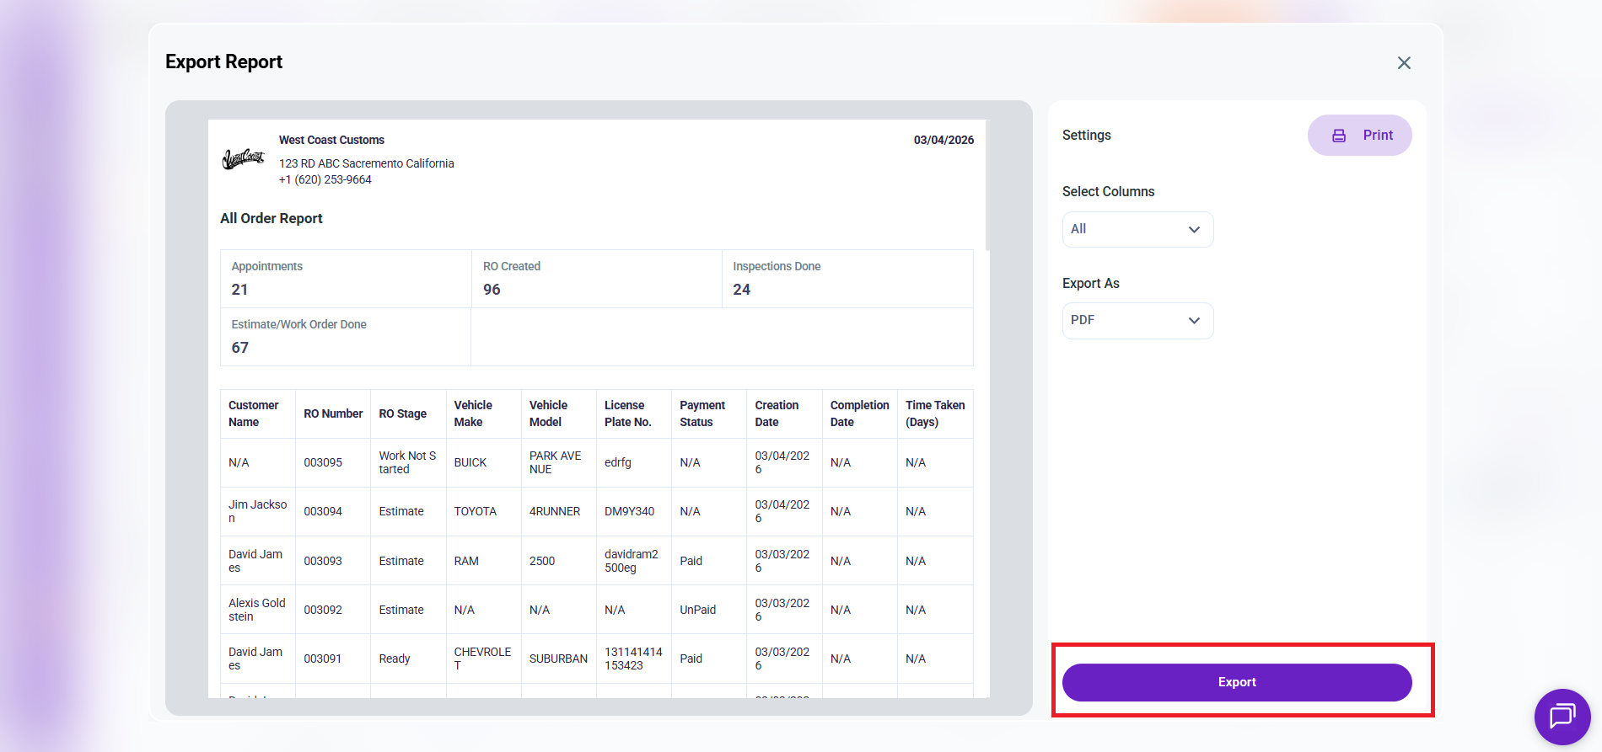This screenshot has width=1602, height=752.
Task: Click the report preview scrollbar
Action: [x=987, y=185]
